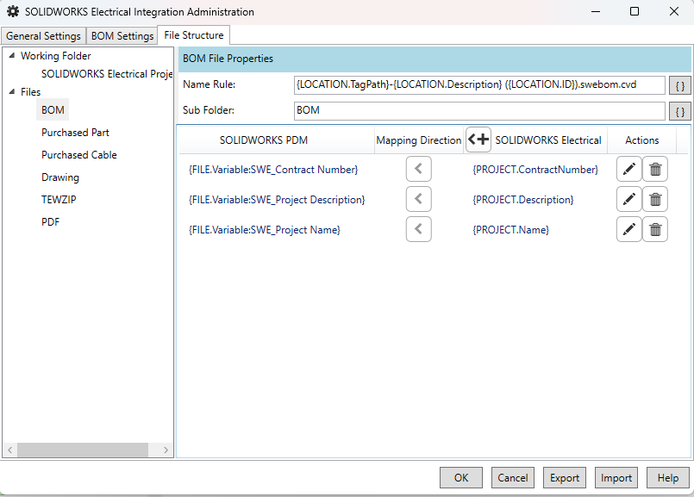Open Help for integration administration
The width and height of the screenshot is (694, 497).
coord(668,477)
